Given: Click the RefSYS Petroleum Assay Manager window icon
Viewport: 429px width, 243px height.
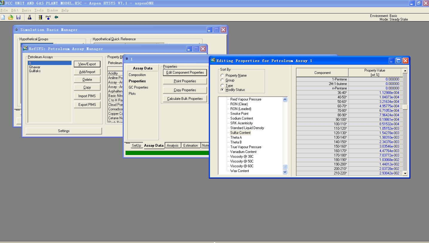Looking at the screenshot, I should tap(25, 49).
